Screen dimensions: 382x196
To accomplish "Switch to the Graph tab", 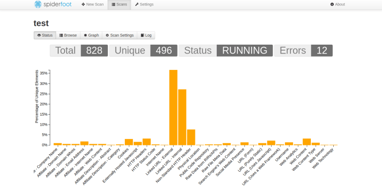I will (x=92, y=35).
